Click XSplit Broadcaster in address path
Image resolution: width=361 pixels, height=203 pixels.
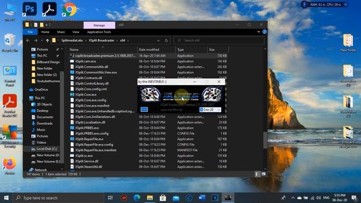coord(102,41)
